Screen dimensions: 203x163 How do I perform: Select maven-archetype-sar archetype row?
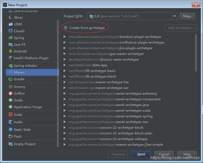(x=129, y=88)
